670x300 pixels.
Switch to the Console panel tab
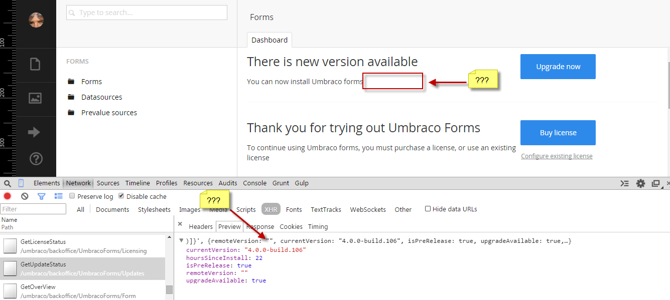click(x=254, y=183)
